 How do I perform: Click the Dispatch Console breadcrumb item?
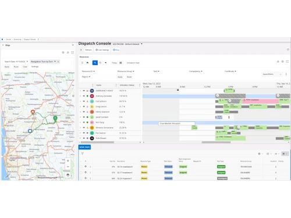30,40
